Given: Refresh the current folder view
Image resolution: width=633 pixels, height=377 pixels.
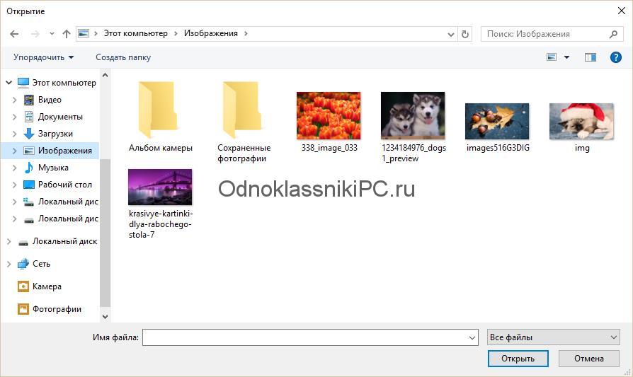Looking at the screenshot, I should point(465,34).
